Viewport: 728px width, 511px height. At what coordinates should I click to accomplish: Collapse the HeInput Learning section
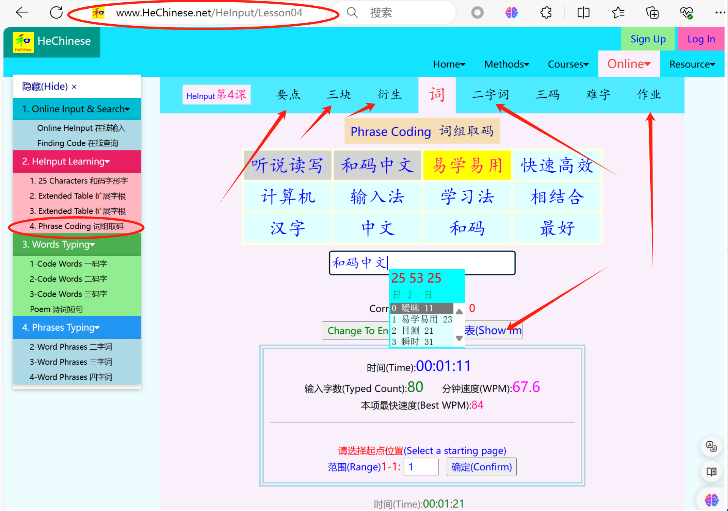pyautogui.click(x=77, y=161)
